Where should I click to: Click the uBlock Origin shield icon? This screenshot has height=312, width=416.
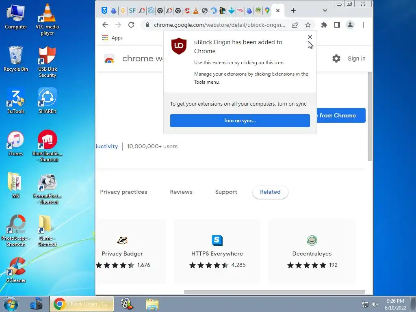tap(179, 46)
